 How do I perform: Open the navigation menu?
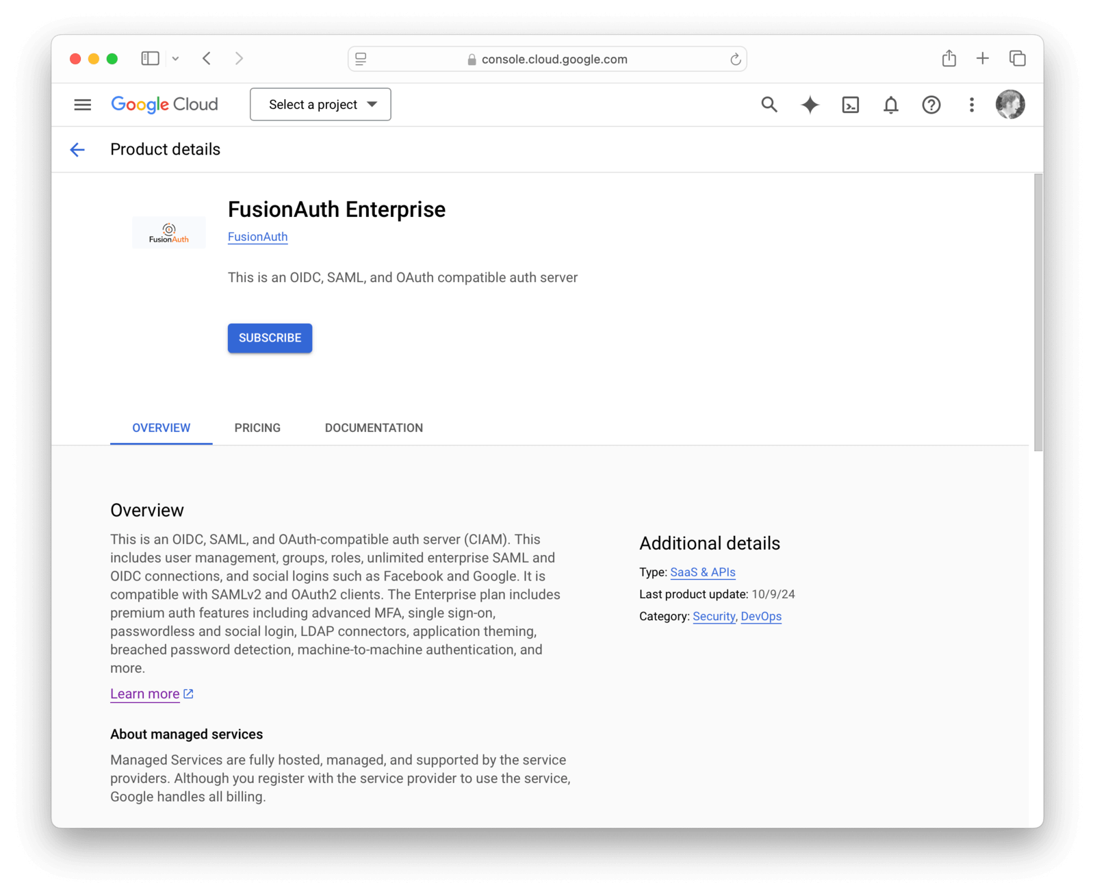pos(82,104)
